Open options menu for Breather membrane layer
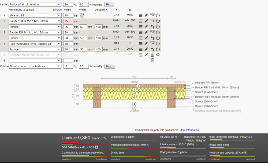 [x=140, y=55]
